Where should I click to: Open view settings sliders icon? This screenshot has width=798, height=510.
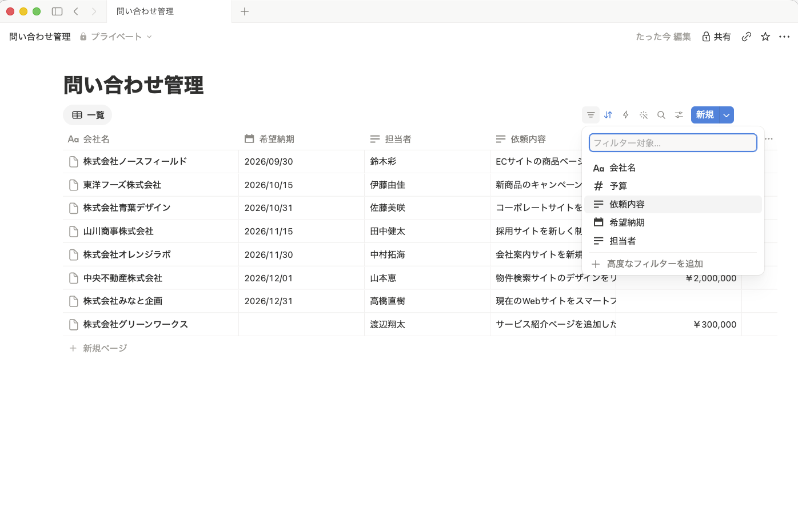tap(679, 115)
